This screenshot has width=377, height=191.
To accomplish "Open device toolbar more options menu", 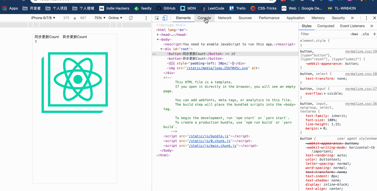I will (146, 18).
